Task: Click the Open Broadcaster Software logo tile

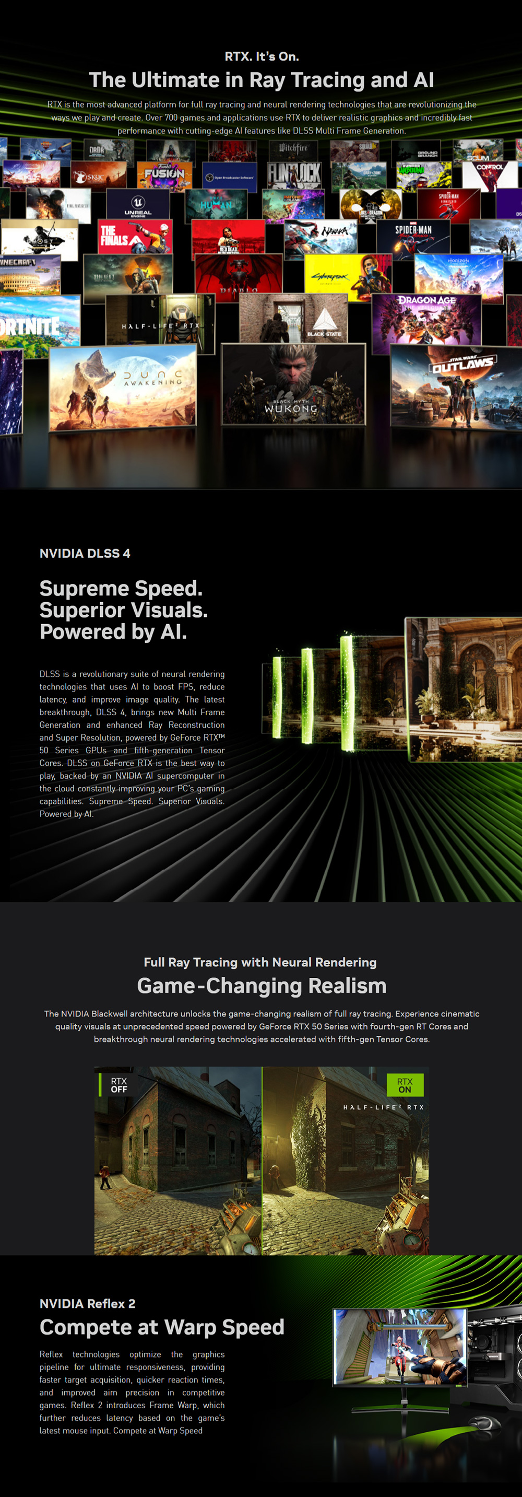Action: tap(230, 177)
